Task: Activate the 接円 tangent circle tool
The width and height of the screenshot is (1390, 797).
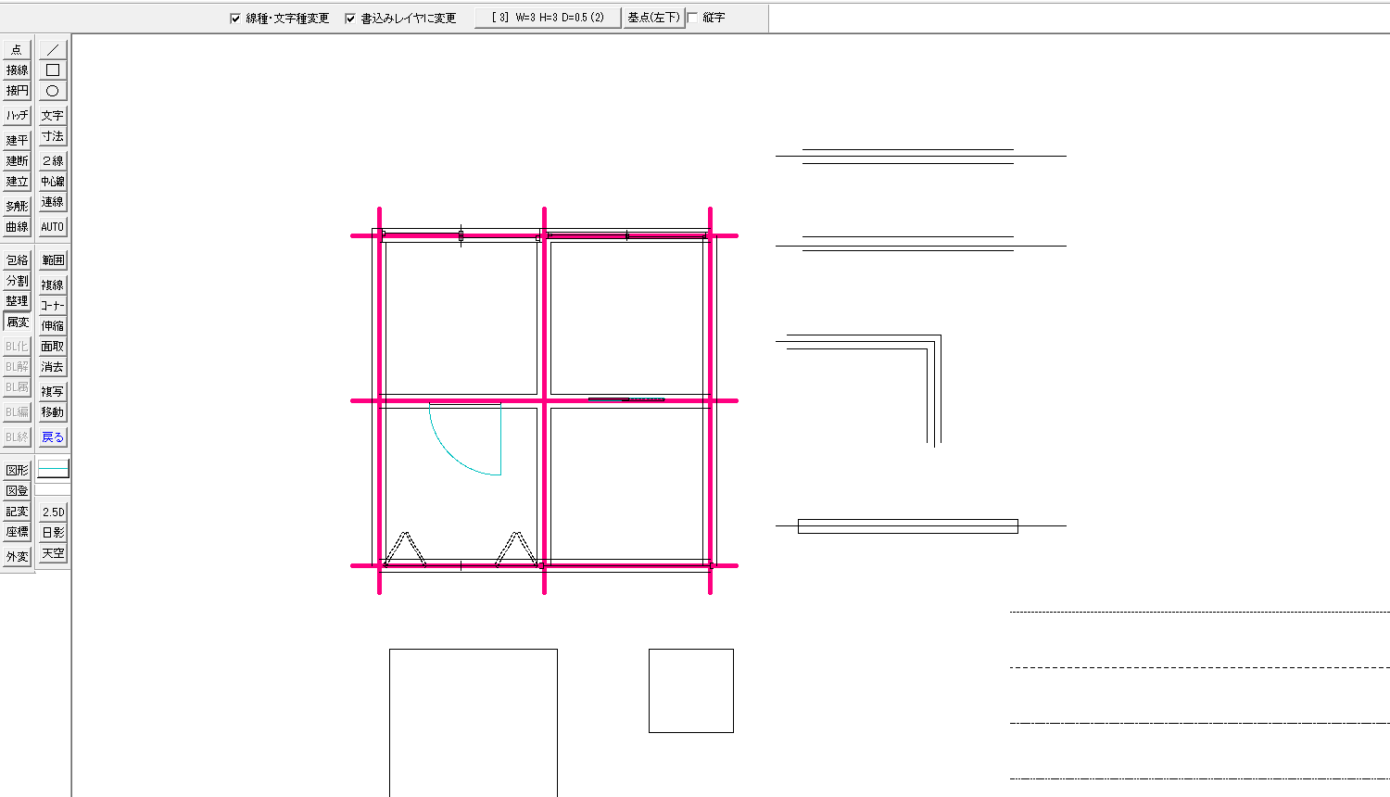Action: (17, 90)
